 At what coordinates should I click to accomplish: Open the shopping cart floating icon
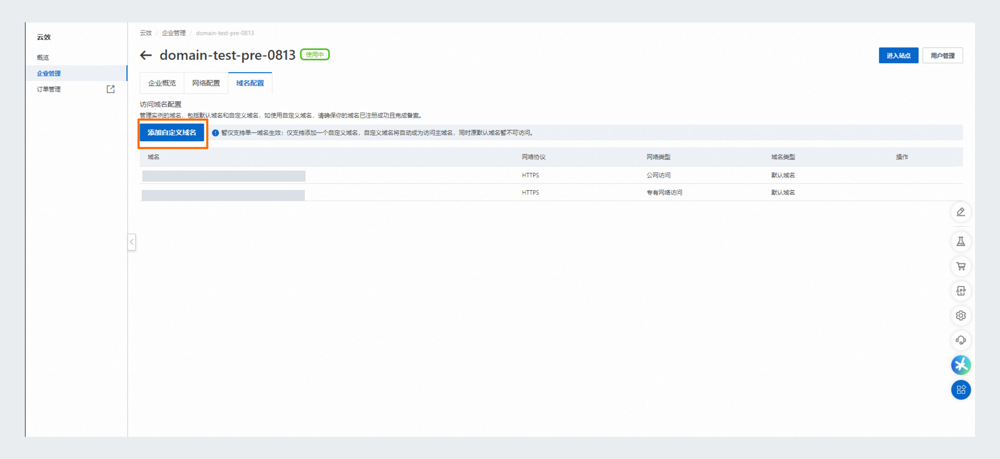click(961, 266)
